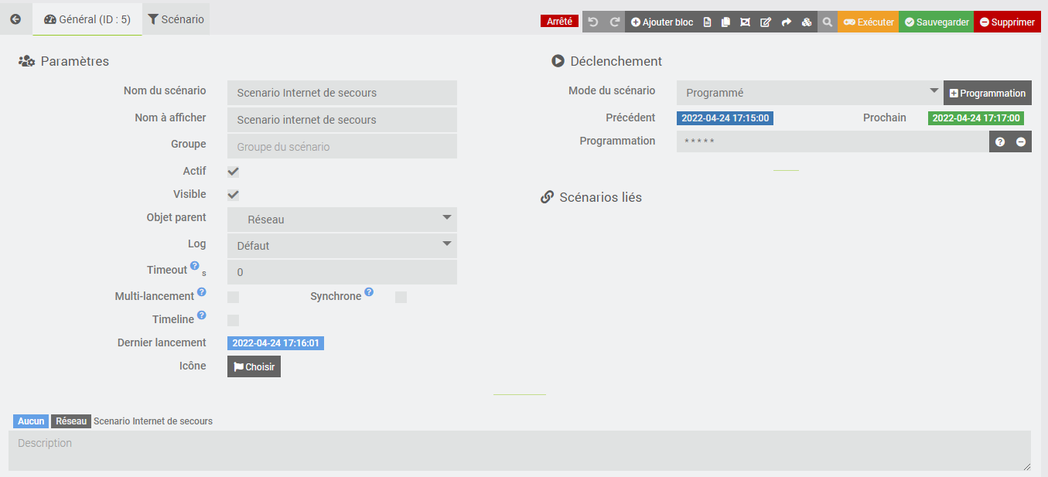Click the Synchrone help icon

(369, 292)
